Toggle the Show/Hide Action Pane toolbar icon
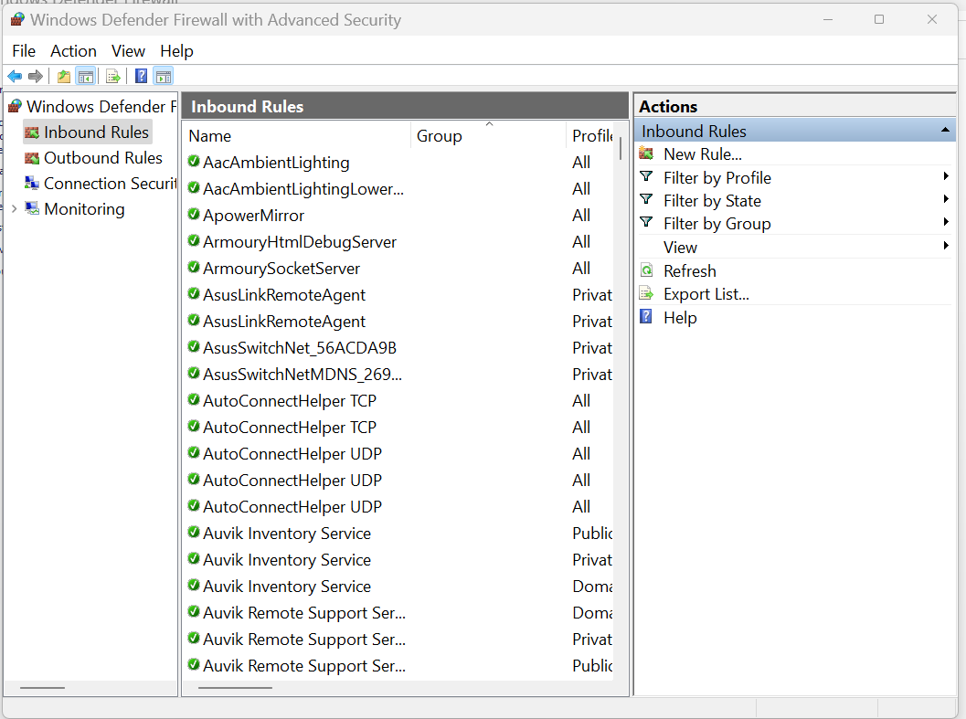This screenshot has height=719, width=966. pos(164,77)
